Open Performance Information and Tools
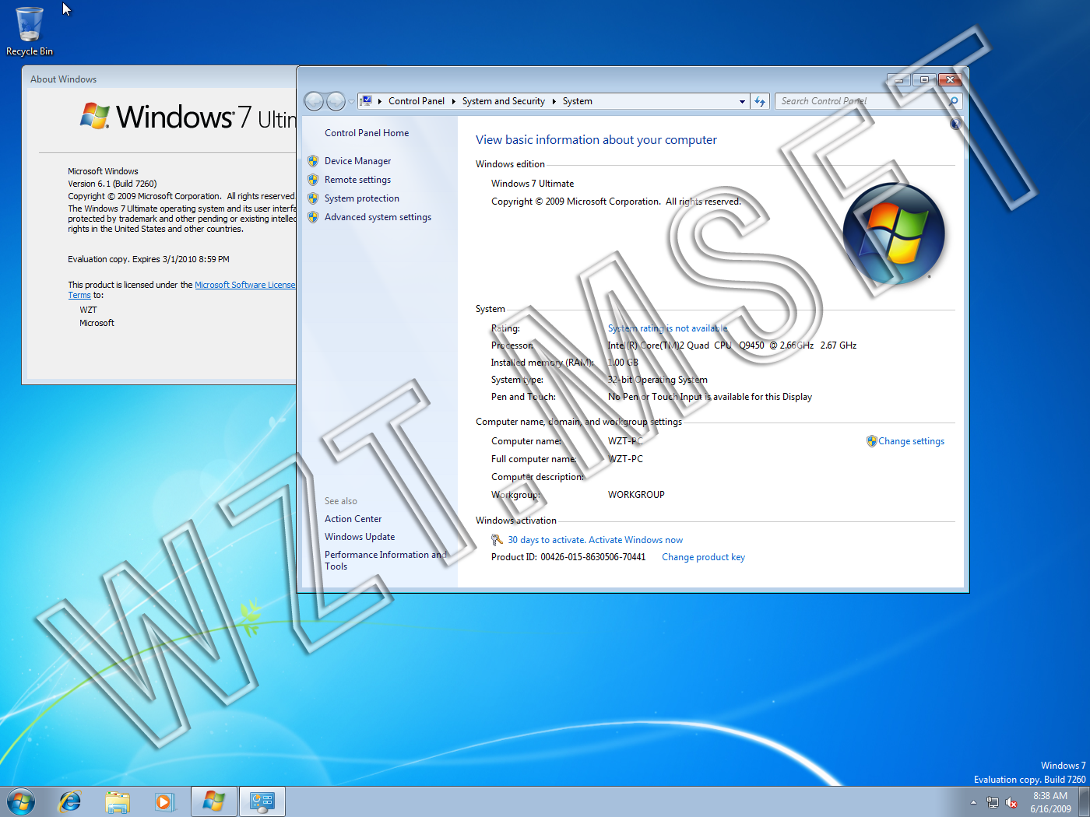The height and width of the screenshot is (817, 1090). pos(386,560)
